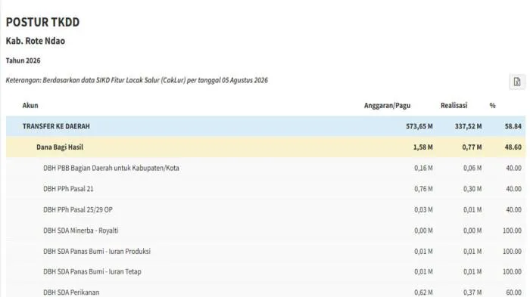Click 0,03 M budget for PPh Pasal 25/29
Viewport: 530px width, 297px height.
coord(423,210)
